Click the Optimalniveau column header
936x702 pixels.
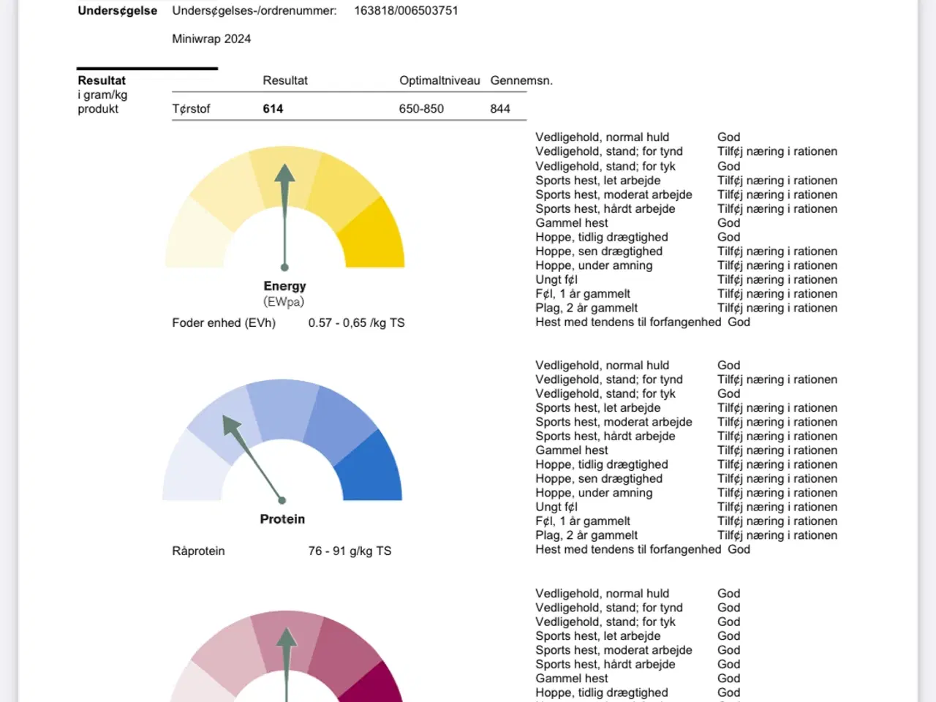(439, 80)
